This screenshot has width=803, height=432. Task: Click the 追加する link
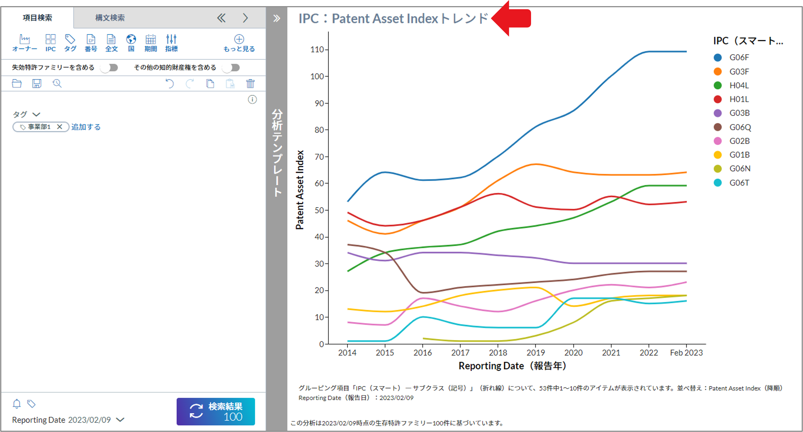tap(86, 127)
